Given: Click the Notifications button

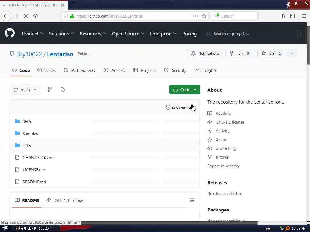Looking at the screenshot, I should pos(205,53).
